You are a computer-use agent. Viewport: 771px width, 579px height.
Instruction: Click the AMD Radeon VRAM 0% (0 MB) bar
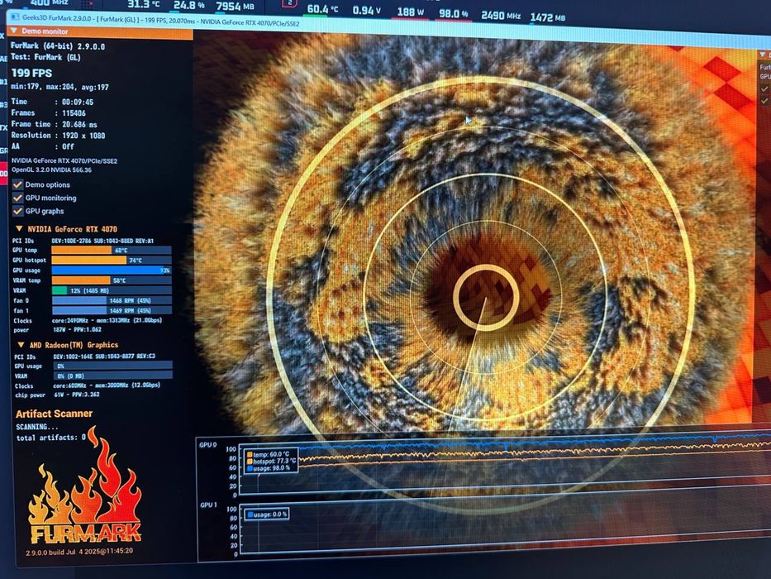point(112,376)
